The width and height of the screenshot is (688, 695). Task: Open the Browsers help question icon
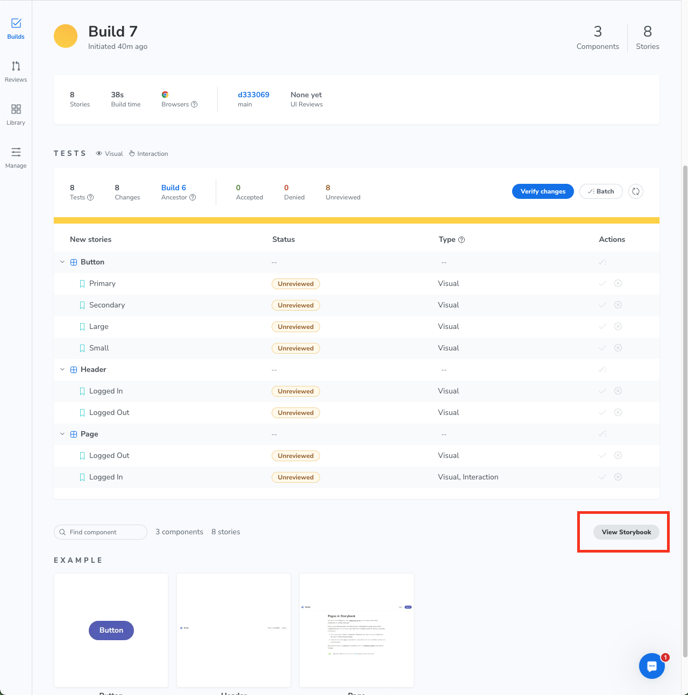click(194, 104)
